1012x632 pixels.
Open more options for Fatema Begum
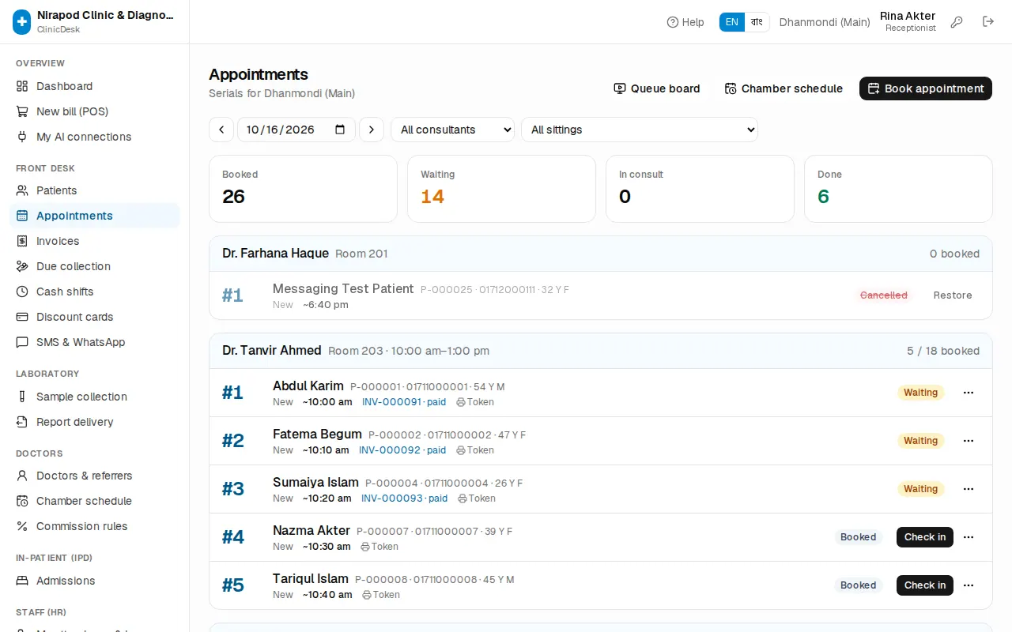969,441
